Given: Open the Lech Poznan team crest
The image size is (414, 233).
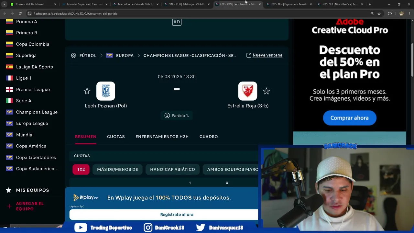Looking at the screenshot, I should click(106, 91).
